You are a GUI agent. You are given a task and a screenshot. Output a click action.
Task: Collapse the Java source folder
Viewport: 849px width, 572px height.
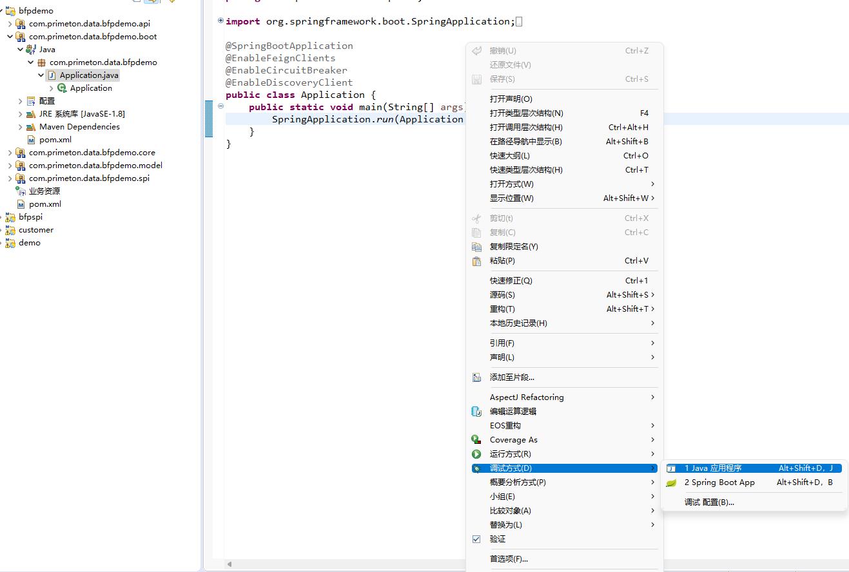21,50
